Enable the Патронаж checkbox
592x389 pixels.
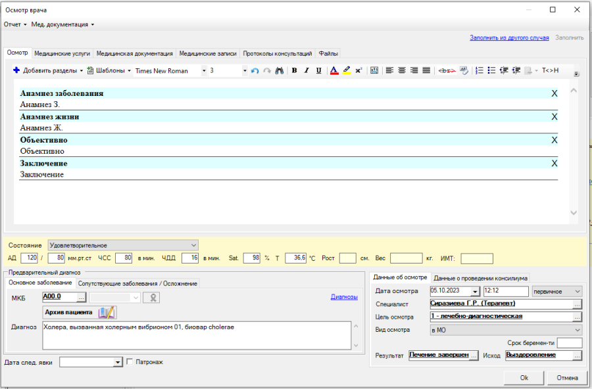coord(130,362)
